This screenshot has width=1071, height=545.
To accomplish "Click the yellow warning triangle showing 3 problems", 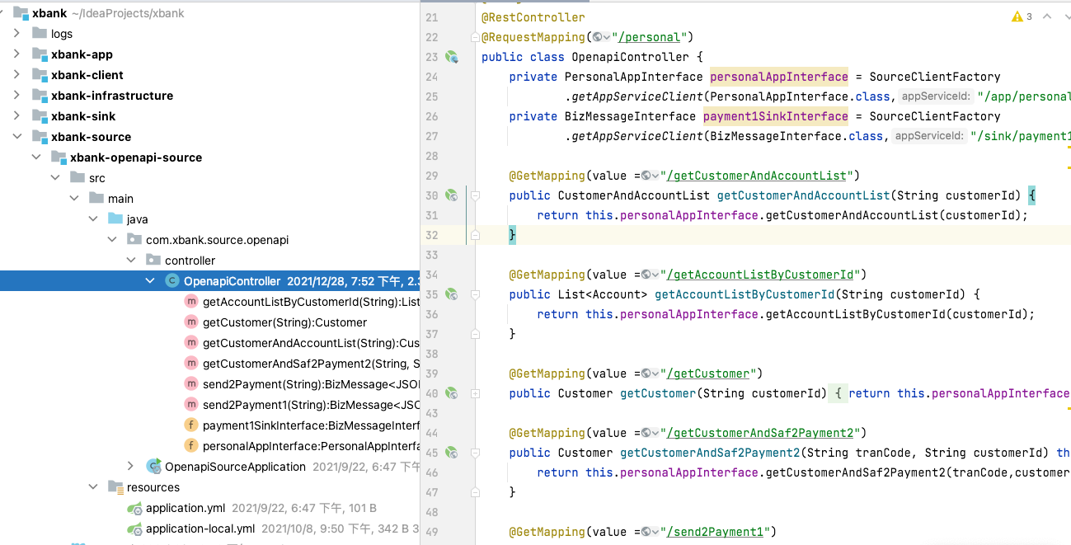I will click(1017, 16).
